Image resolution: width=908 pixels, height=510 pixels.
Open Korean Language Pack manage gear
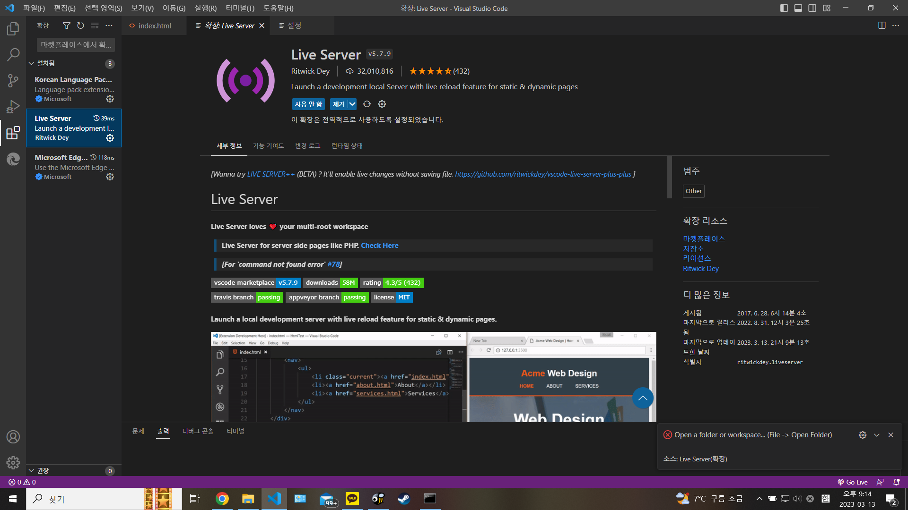(x=110, y=99)
